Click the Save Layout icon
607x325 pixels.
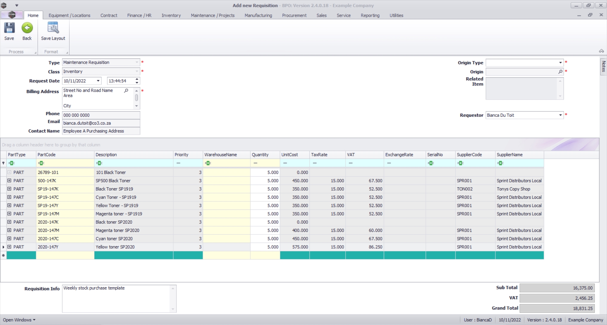point(53,28)
